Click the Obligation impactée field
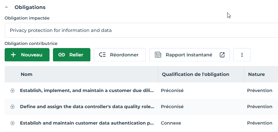This screenshot has height=132, width=278. click(141, 30)
